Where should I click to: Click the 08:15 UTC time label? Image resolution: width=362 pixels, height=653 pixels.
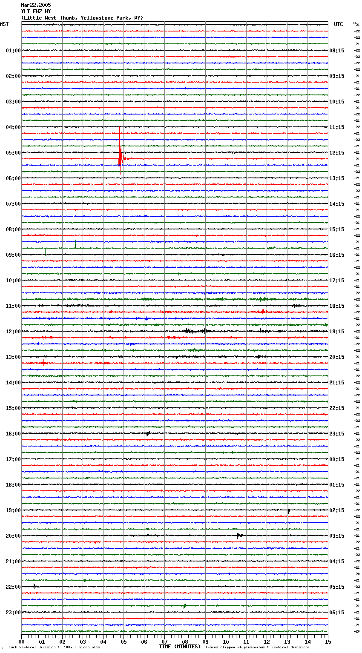pos(337,51)
